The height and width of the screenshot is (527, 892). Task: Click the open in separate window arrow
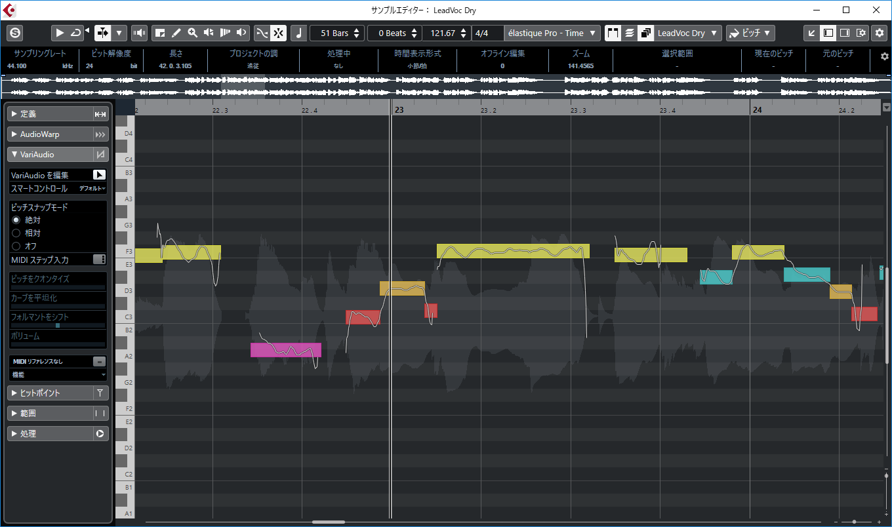[812, 33]
